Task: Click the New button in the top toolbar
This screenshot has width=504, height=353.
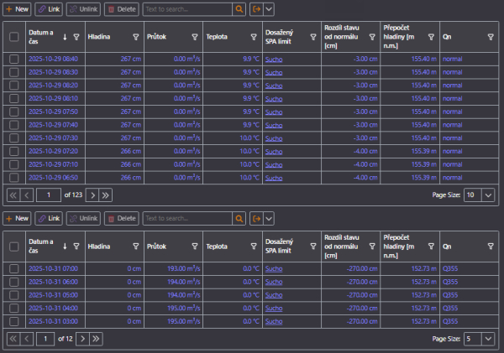Action: [x=17, y=8]
